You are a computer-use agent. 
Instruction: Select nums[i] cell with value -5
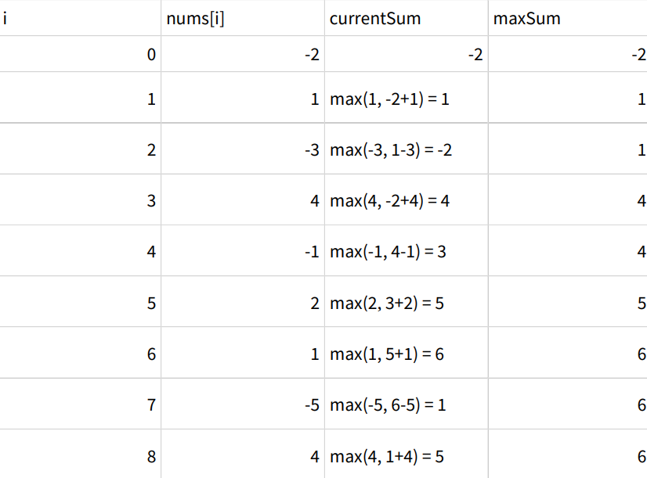tap(243, 405)
